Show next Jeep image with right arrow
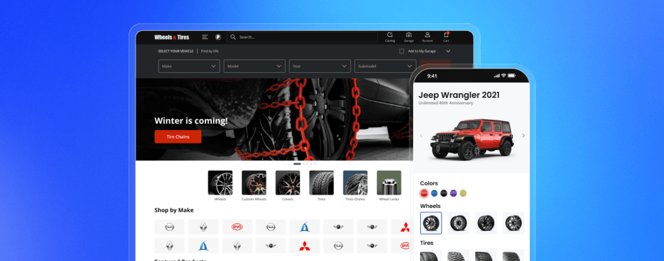This screenshot has width=664, height=261. click(x=524, y=136)
